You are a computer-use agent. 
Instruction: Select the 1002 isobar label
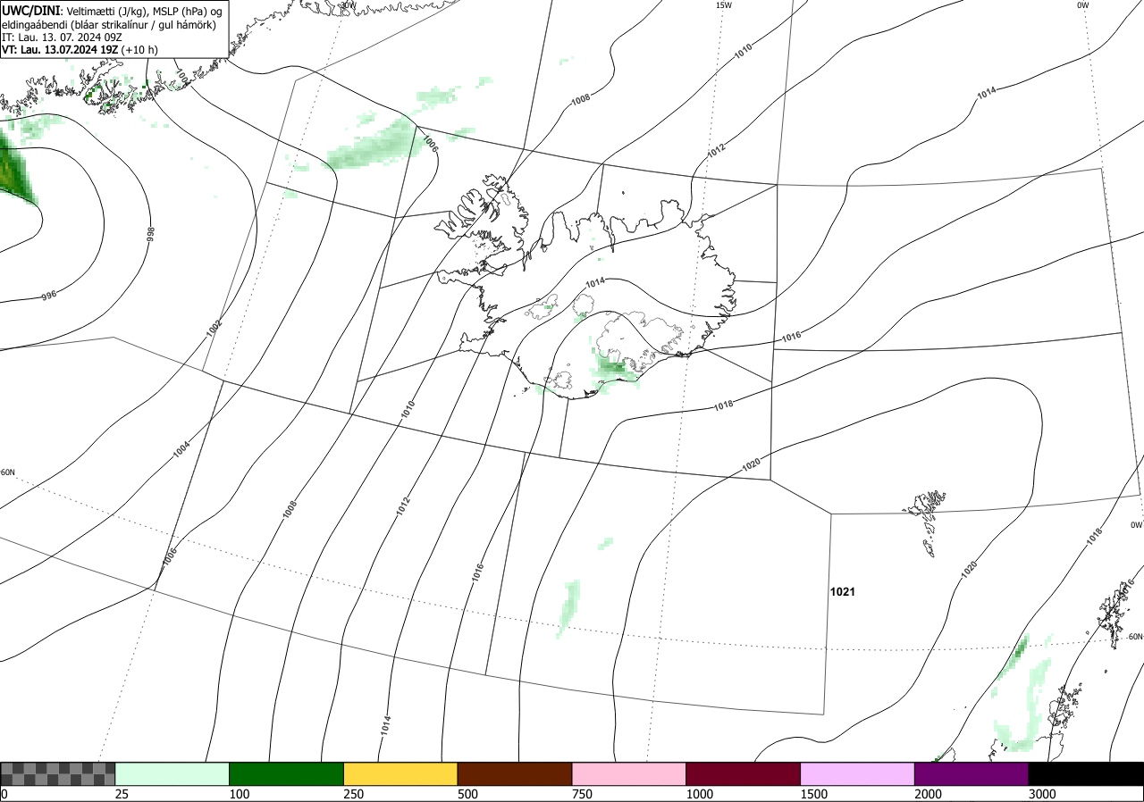pos(213,329)
